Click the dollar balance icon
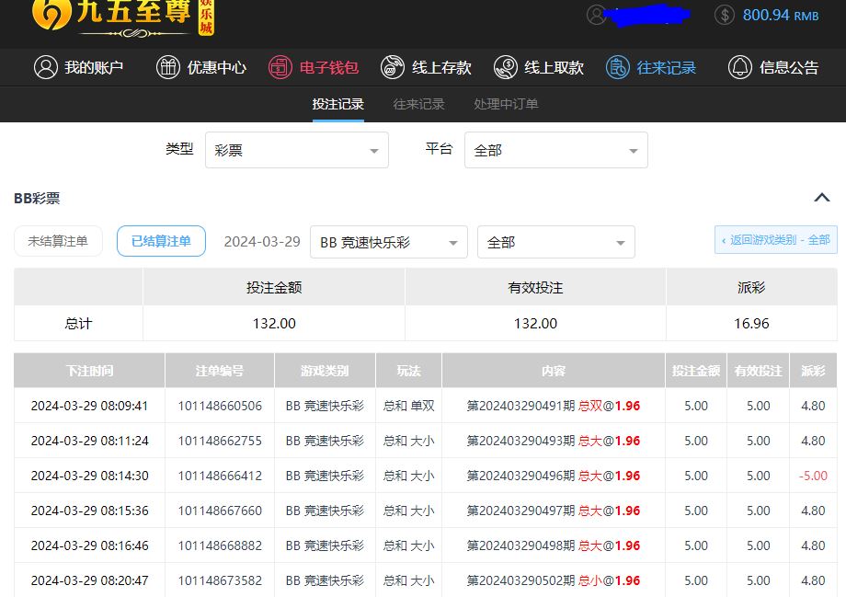846x597 pixels. click(x=725, y=15)
